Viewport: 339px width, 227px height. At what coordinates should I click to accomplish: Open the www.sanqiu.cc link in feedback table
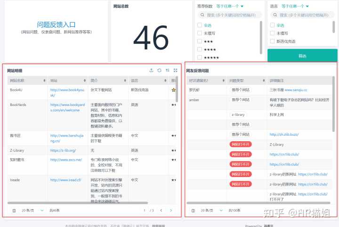(296, 90)
